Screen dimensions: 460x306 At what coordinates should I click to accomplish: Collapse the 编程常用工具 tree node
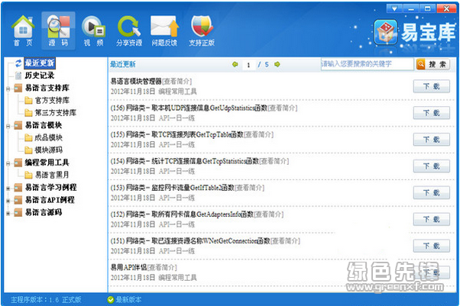[8, 163]
